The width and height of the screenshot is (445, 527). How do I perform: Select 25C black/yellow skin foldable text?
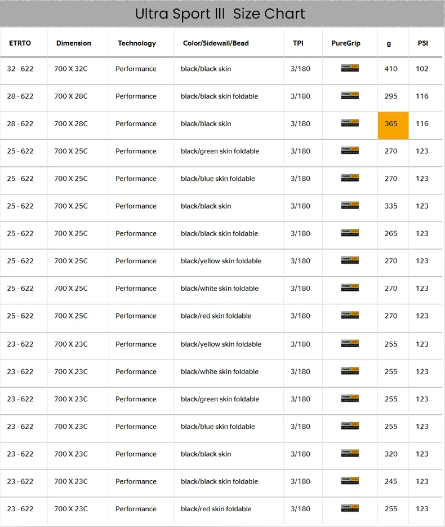point(221,261)
